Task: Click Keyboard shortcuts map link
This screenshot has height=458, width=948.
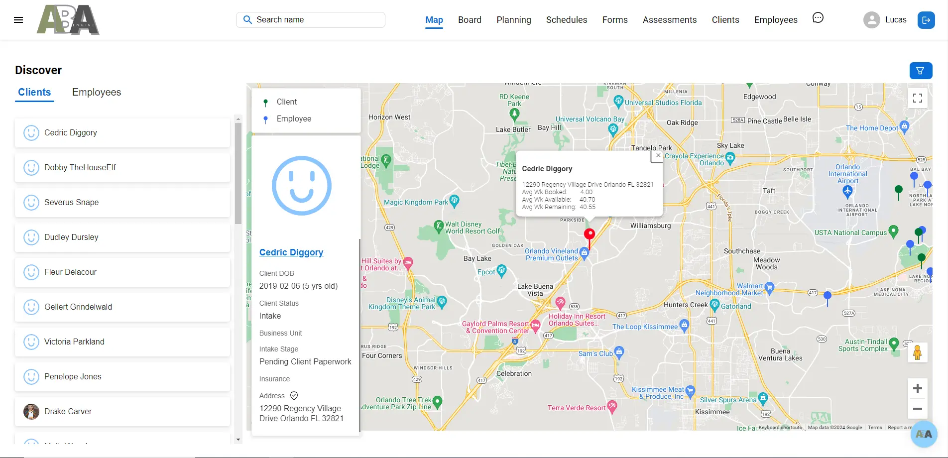Action: [780, 428]
